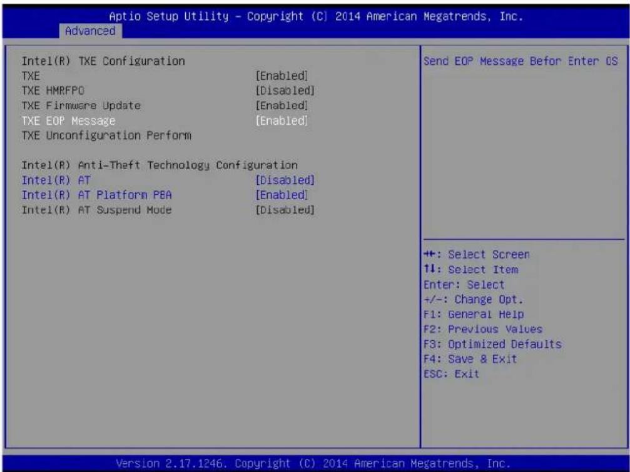The image size is (630, 472).
Task: Click F4: Save & Exit hint
Action: coord(470,359)
